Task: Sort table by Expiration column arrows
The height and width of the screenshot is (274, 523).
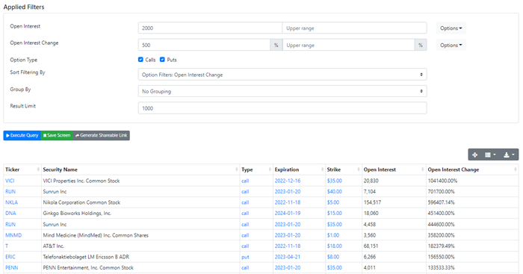Action: tap(322, 169)
